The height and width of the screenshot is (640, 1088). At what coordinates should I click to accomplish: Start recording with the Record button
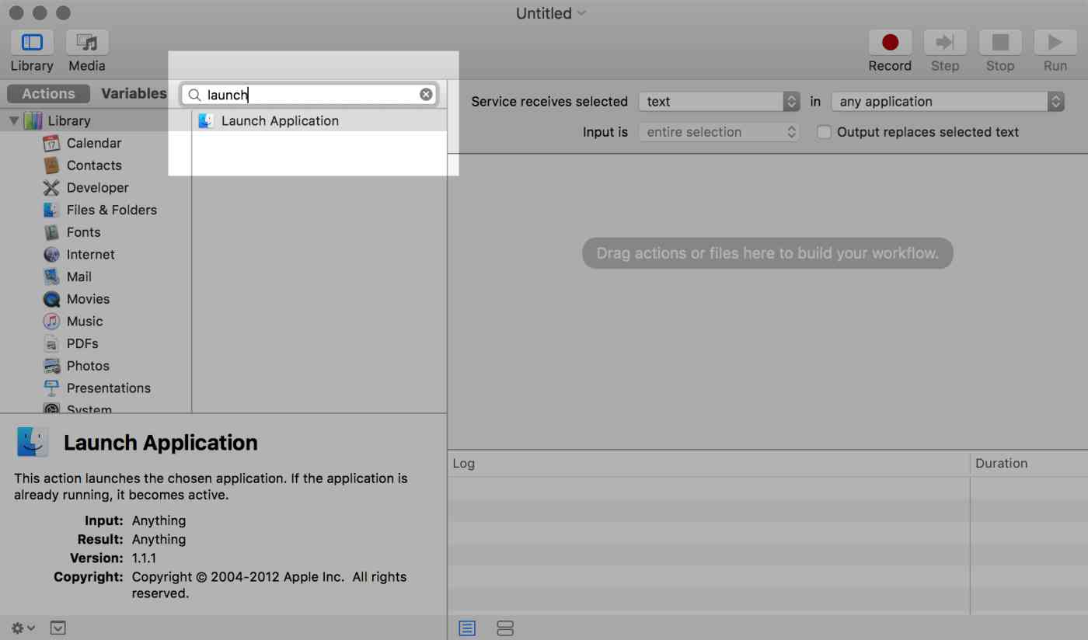tap(890, 42)
